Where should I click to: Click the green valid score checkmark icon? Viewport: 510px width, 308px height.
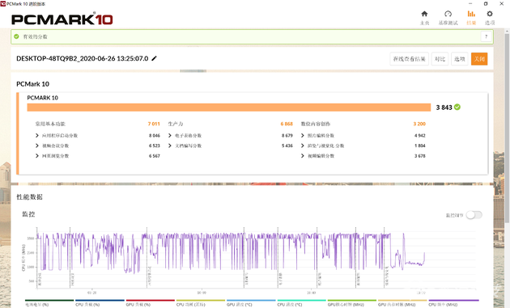click(16, 36)
